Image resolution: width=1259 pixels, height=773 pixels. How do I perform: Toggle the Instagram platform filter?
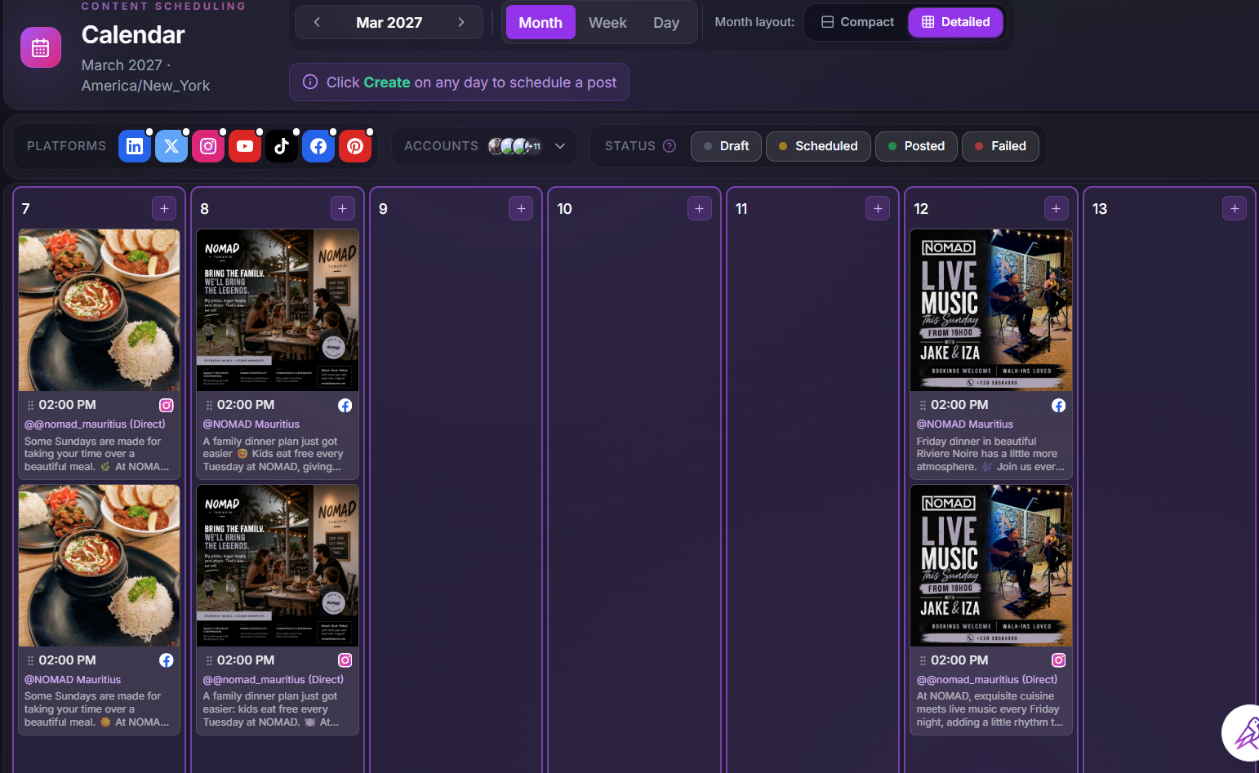[208, 146]
